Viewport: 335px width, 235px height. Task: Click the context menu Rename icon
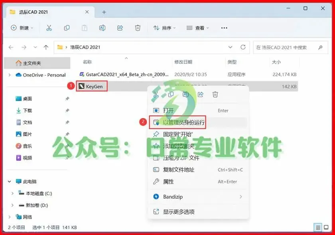pos(186,95)
